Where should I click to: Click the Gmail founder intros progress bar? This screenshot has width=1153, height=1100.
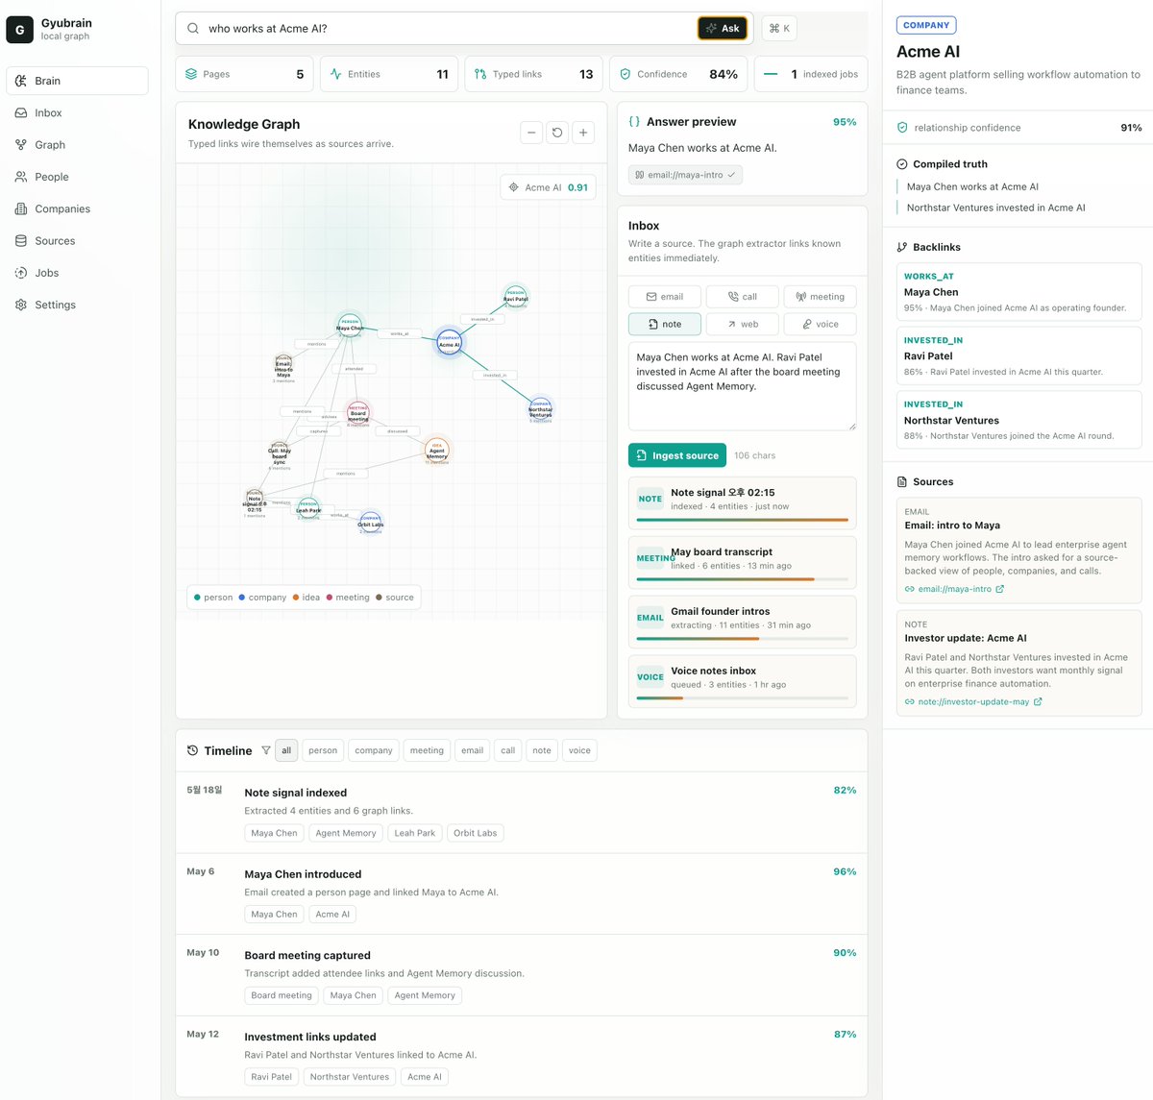[742, 639]
